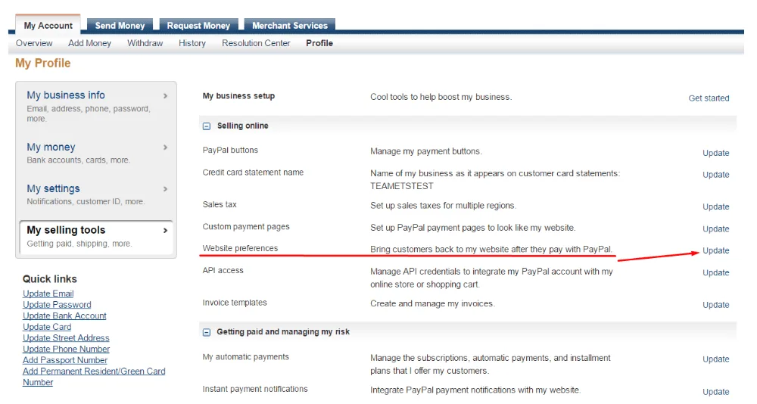The height and width of the screenshot is (404, 757).
Task: Switch to the Send Money tab
Action: [x=120, y=25]
